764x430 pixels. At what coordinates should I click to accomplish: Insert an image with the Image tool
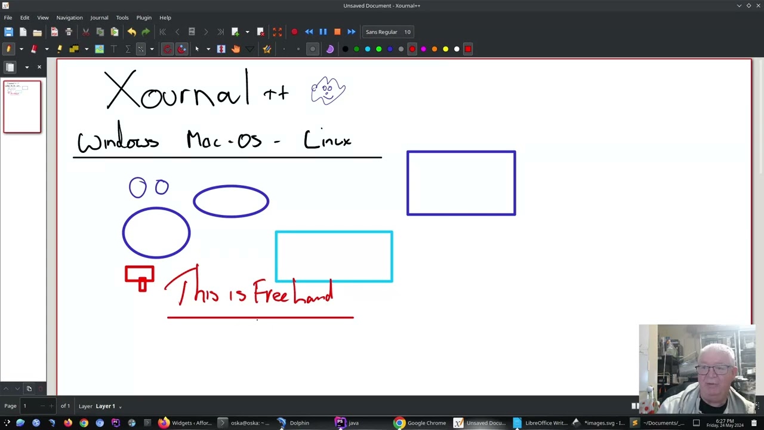99,49
